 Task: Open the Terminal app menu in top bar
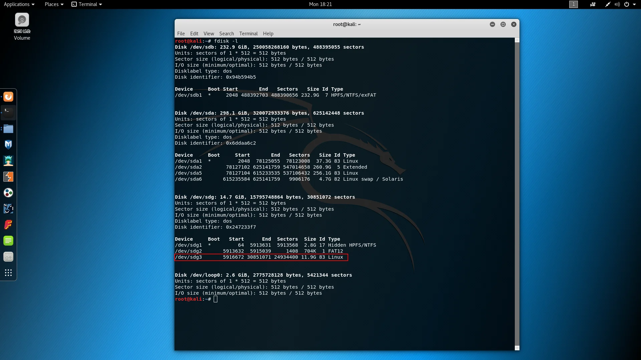[87, 4]
